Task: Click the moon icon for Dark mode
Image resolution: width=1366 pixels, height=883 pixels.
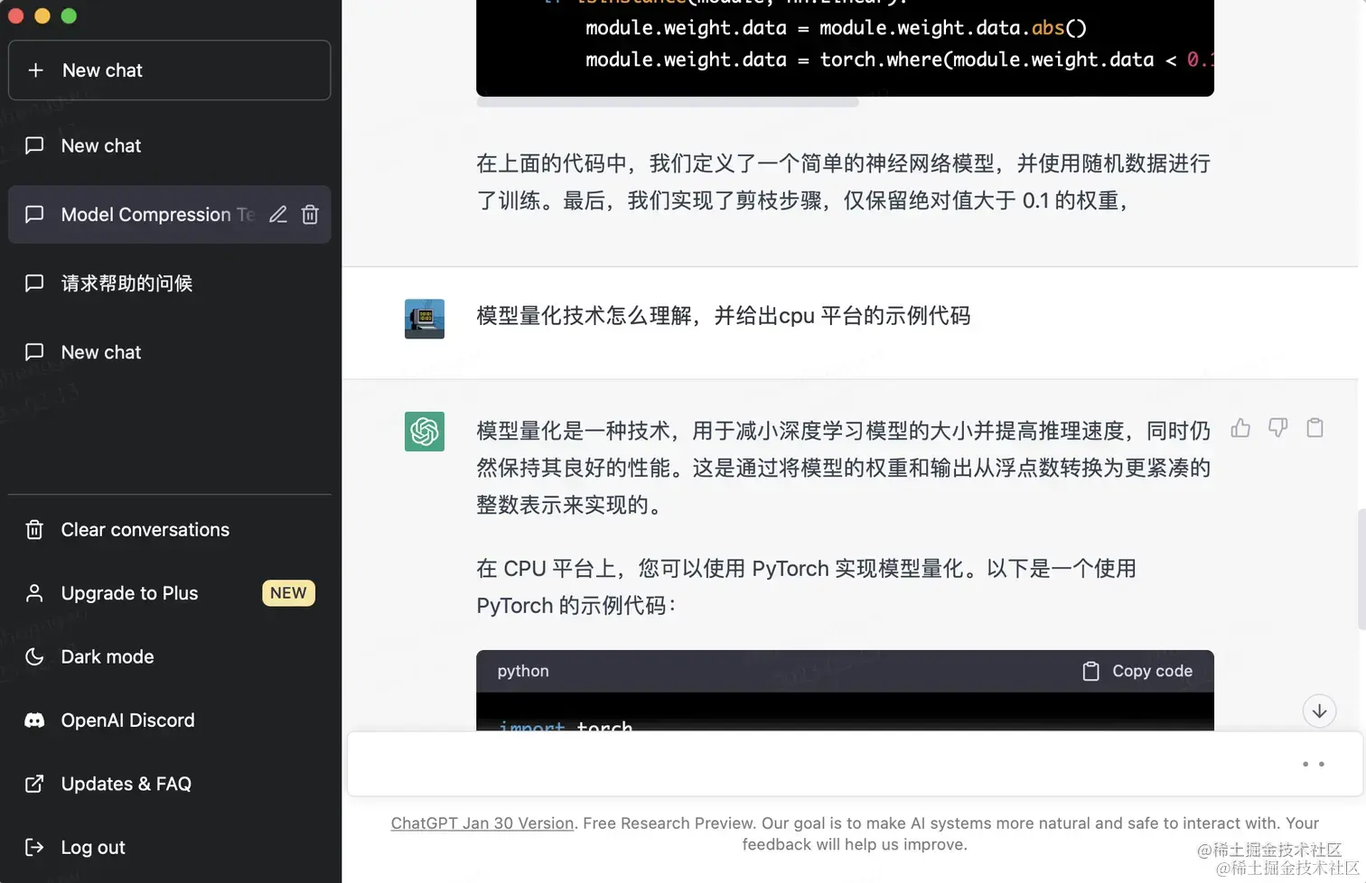Action: 34,656
